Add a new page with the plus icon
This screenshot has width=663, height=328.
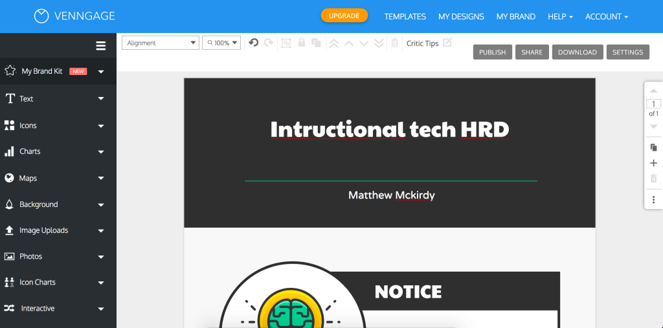coord(653,163)
